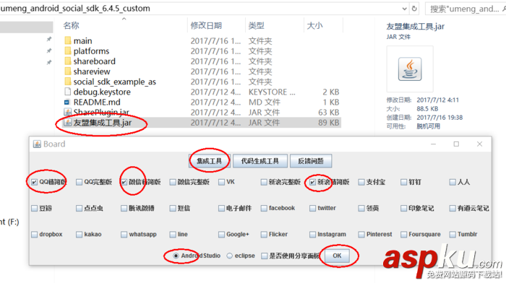The width and height of the screenshot is (506, 283).
Task: Check the 有道云笔记 checkbox
Action: click(x=453, y=208)
